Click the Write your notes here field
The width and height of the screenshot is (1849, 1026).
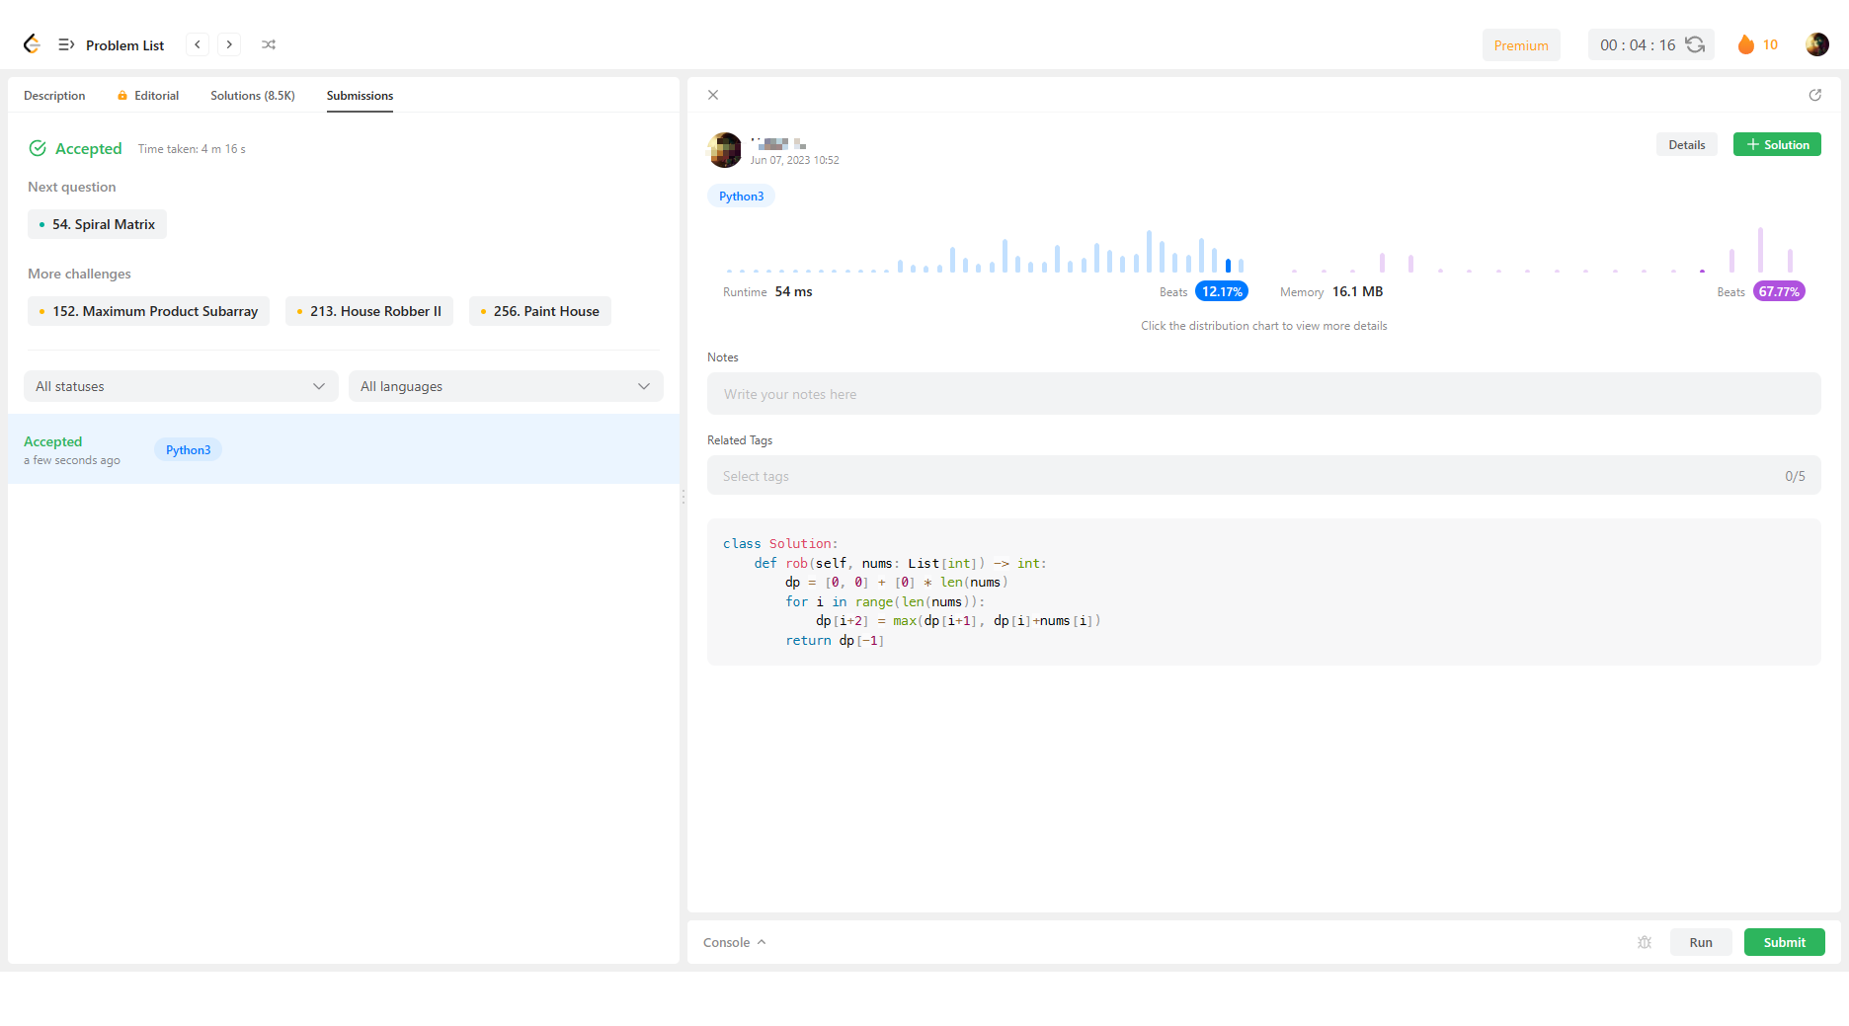coord(1263,394)
